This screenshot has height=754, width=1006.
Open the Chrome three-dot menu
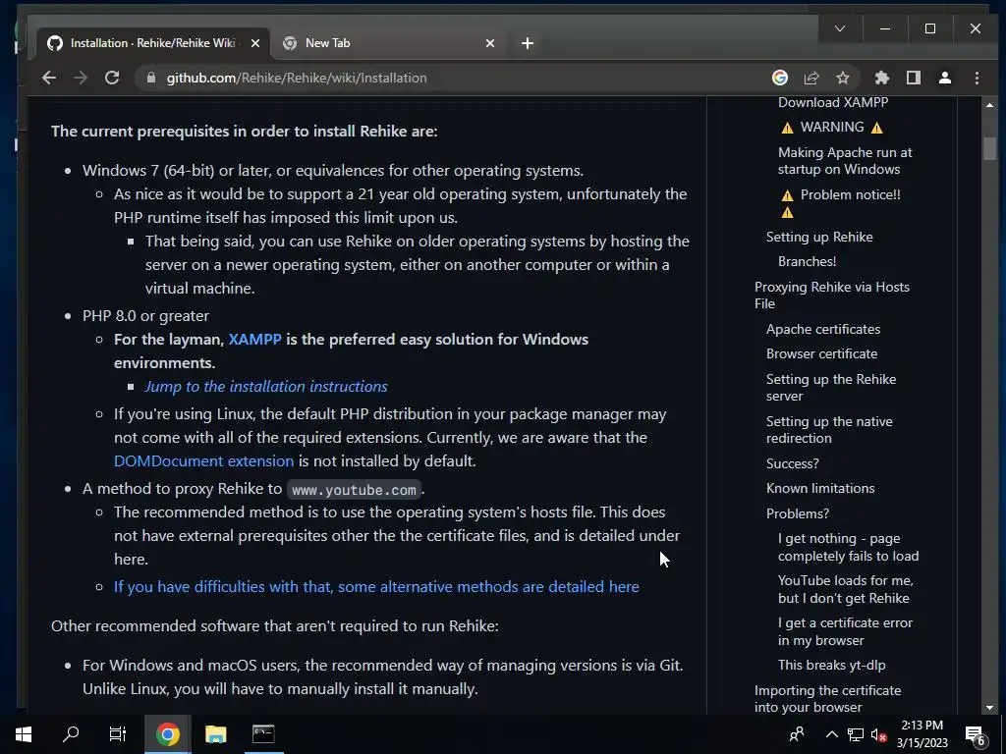point(977,79)
